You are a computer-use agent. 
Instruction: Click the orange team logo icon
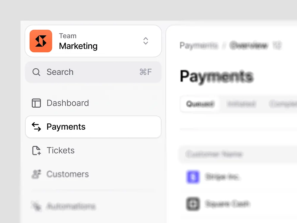(x=41, y=41)
